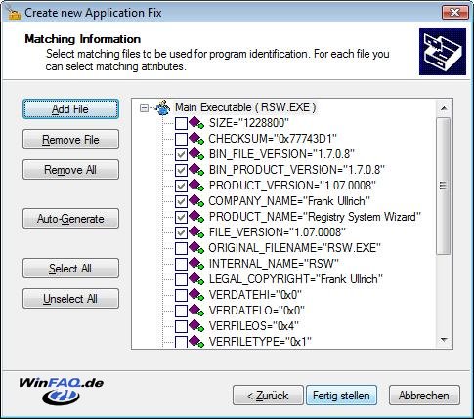The image size is (474, 419).
Task: Click the attribute icon next to VERFILETYPE
Action: coord(196,342)
